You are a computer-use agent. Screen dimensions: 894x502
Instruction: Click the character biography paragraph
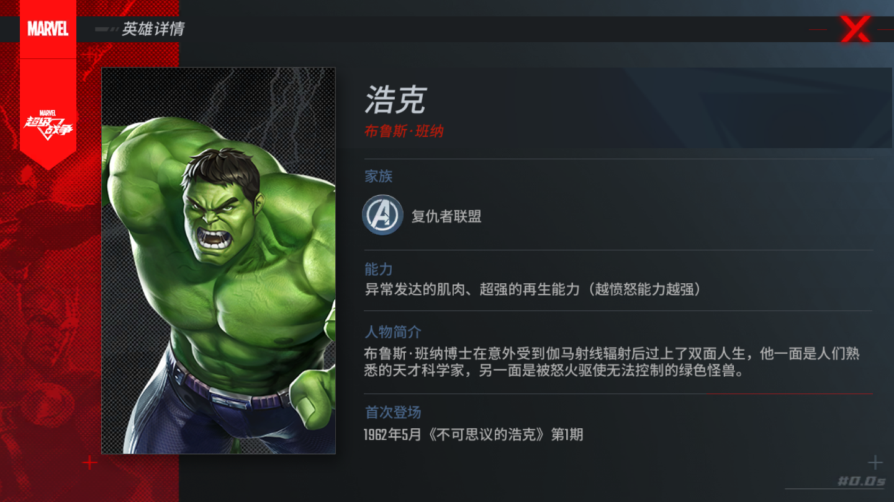612,363
